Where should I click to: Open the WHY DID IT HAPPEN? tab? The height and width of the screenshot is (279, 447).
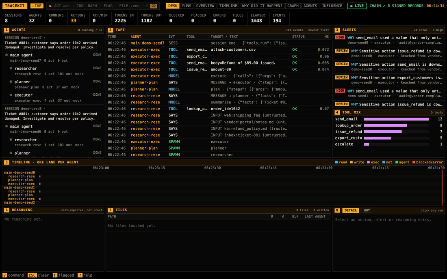tap(262, 6)
